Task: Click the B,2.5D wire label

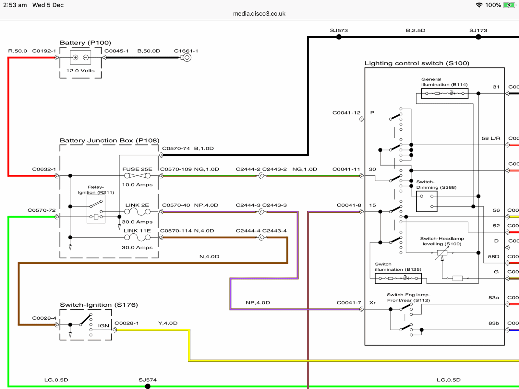Action: 416,30
